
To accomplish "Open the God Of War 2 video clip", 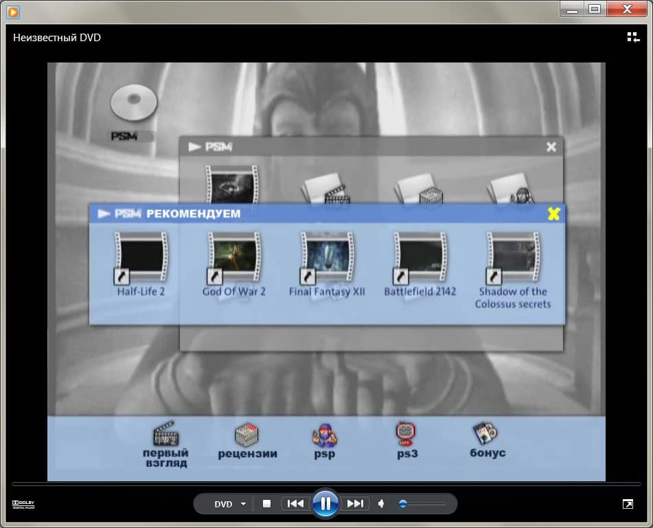I will [233, 265].
